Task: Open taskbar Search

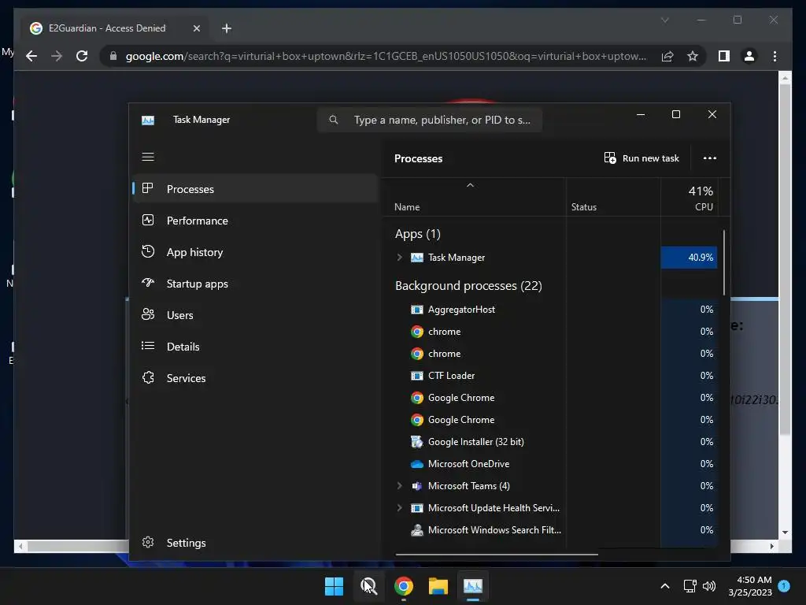Action: (368, 586)
